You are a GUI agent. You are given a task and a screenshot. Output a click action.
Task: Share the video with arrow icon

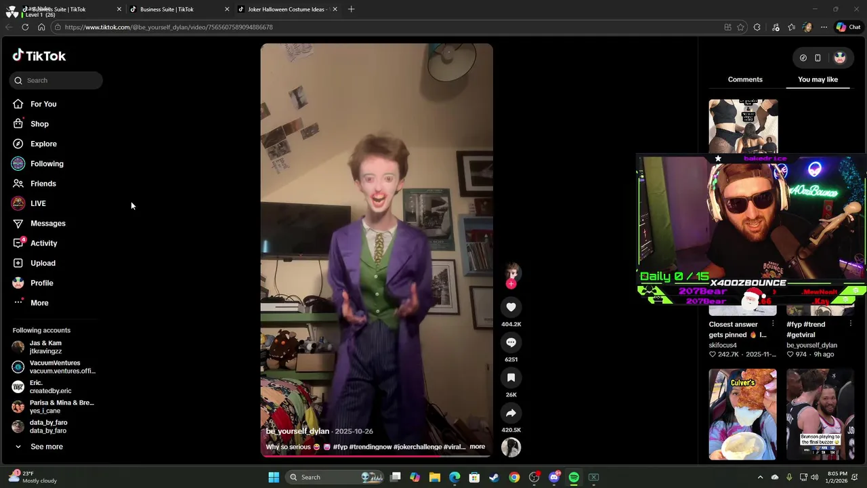[511, 413]
